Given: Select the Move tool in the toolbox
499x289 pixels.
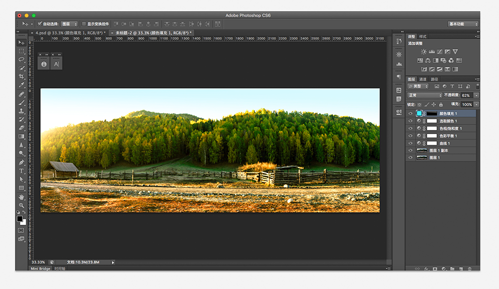Looking at the screenshot, I should coord(21,43).
